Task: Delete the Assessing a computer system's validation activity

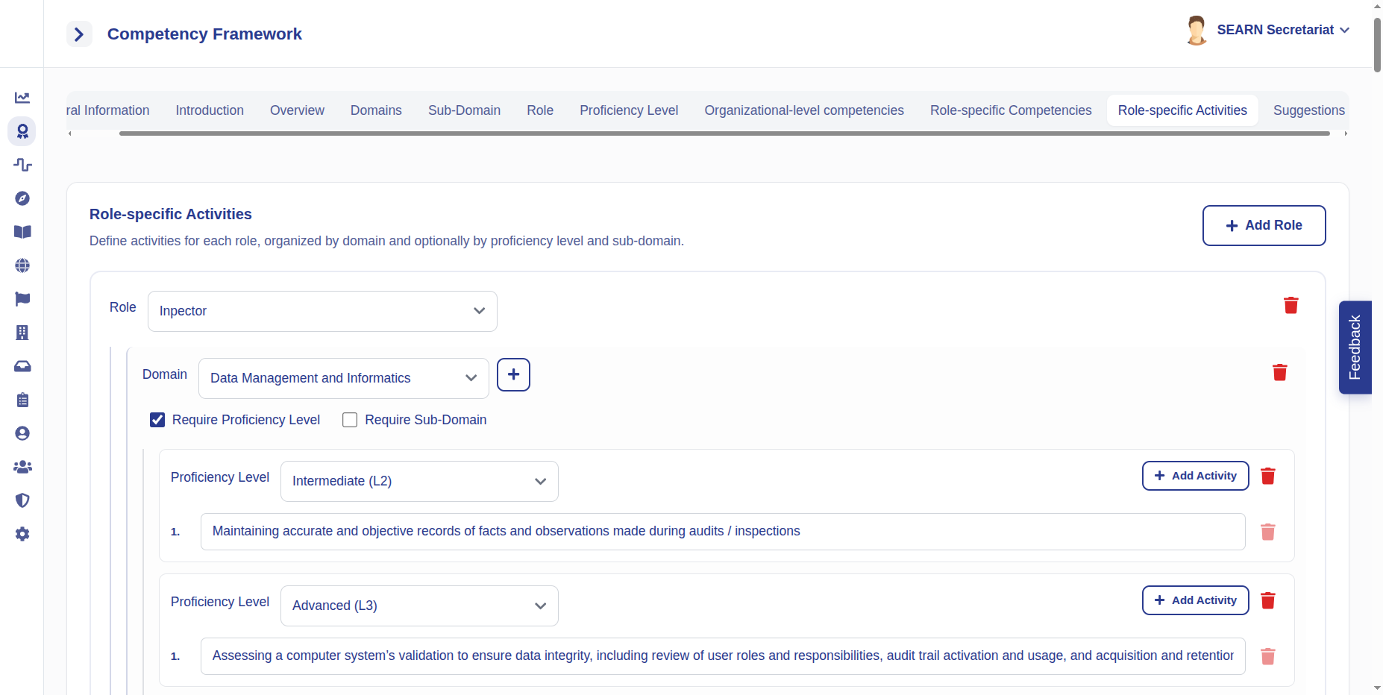Action: 1267,656
